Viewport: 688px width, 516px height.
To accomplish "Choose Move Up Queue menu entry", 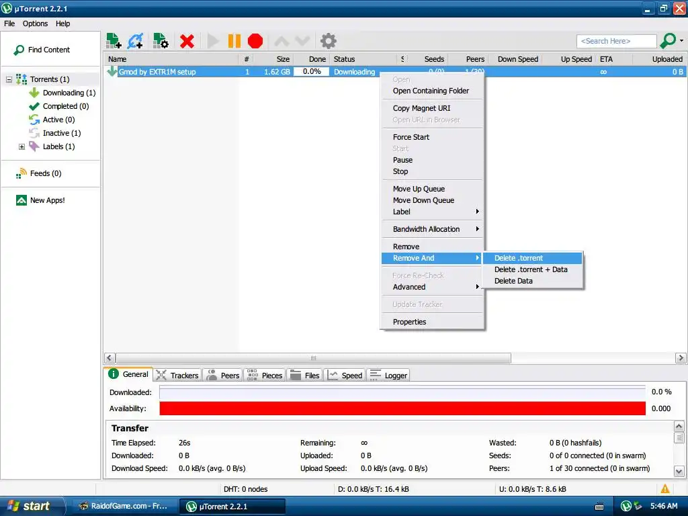I will point(432,189).
